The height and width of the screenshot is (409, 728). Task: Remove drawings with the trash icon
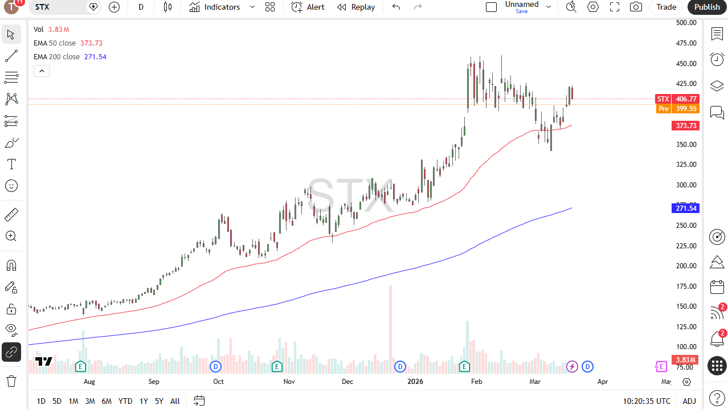click(11, 381)
